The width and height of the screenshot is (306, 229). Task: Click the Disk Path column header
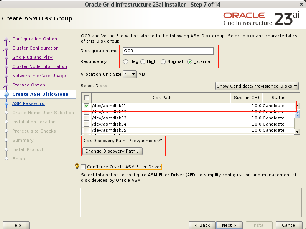(x=161, y=98)
